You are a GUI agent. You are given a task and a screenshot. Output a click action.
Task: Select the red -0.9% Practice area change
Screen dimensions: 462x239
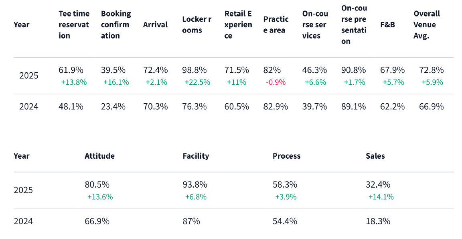(276, 82)
